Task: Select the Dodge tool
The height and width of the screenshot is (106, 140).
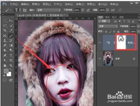Action: 11,50
